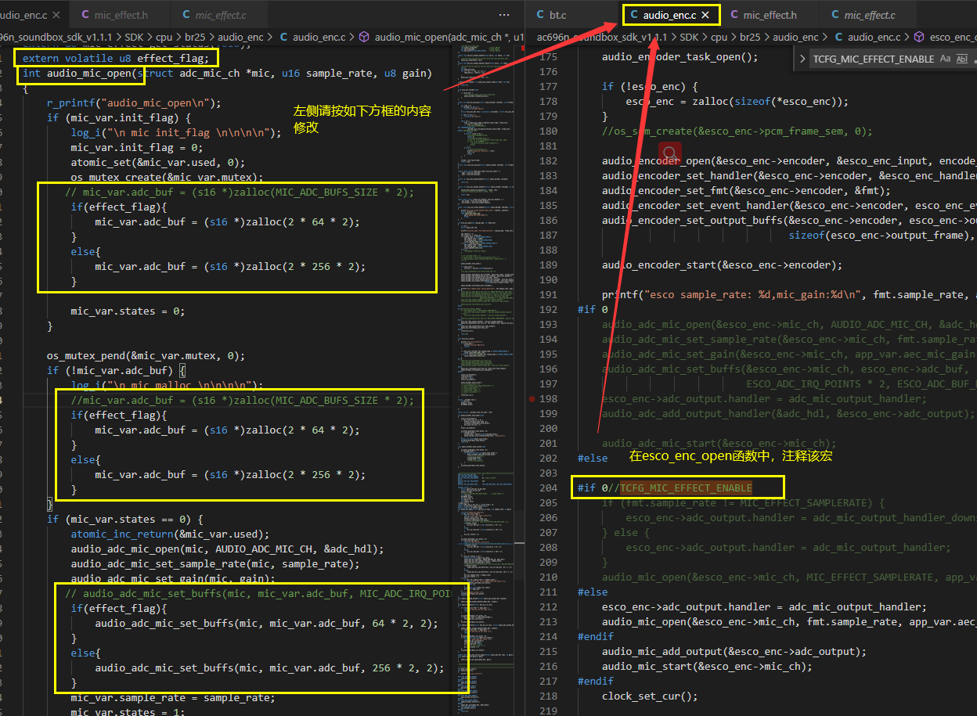Click 'mic_var.sample_rate = sample_rate;' in left editor

tap(173, 698)
